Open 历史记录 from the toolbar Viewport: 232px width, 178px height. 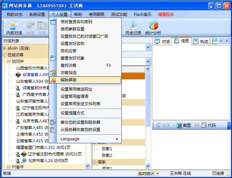click(133, 28)
